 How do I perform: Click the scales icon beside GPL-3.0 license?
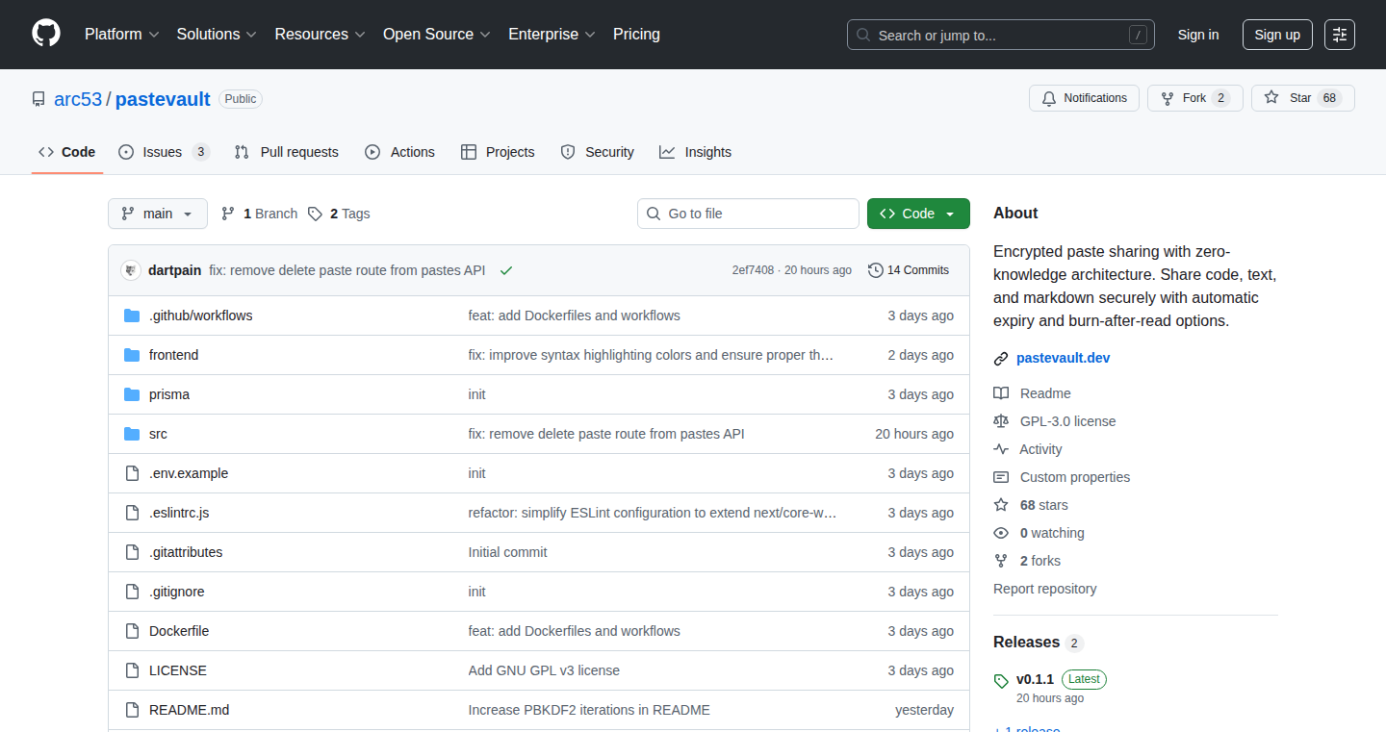click(x=1001, y=421)
